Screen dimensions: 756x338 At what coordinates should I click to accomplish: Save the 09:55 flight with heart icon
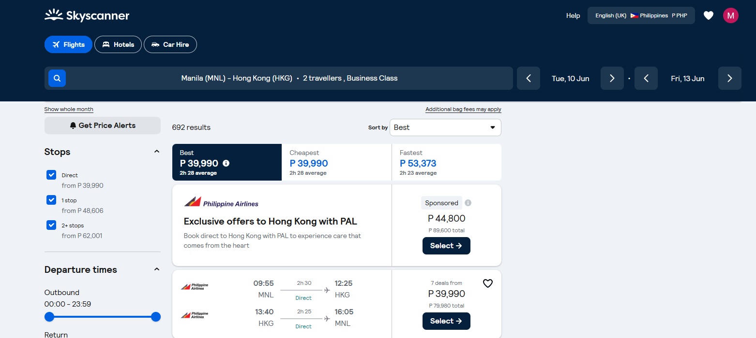tap(487, 283)
